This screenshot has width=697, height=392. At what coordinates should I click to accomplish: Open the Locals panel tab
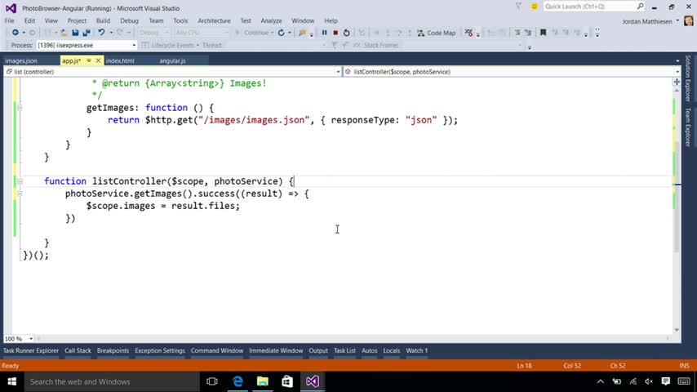click(392, 350)
